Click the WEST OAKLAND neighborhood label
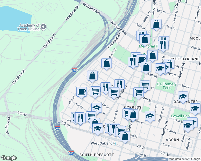The height and width of the screenshot is (161, 201). pyautogui.click(x=185, y=59)
